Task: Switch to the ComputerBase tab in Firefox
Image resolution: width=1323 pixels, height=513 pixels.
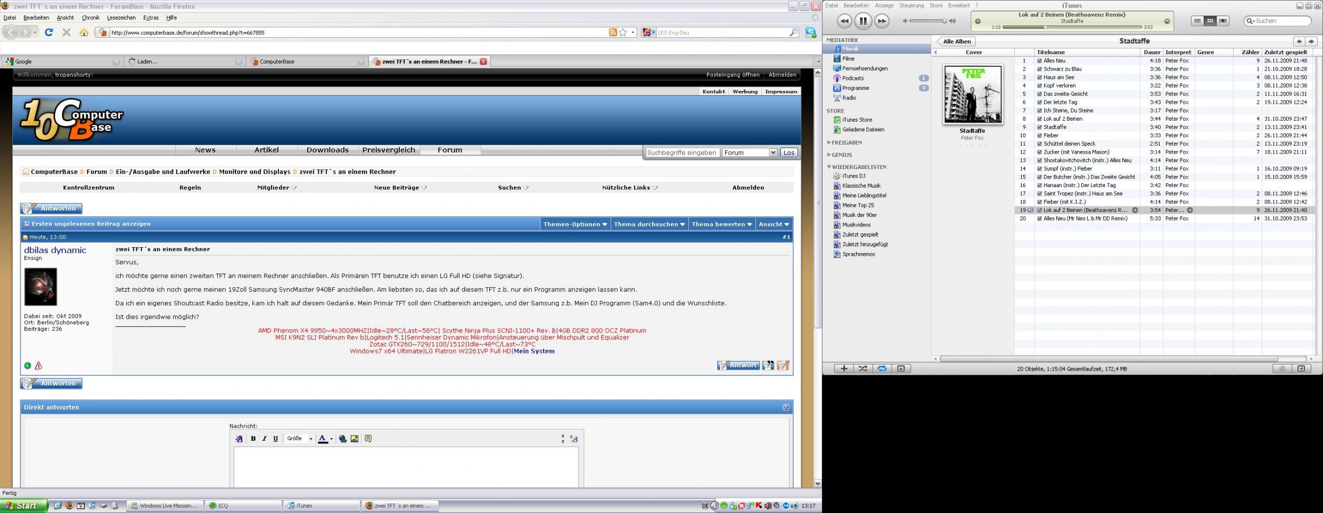Action: [x=308, y=62]
